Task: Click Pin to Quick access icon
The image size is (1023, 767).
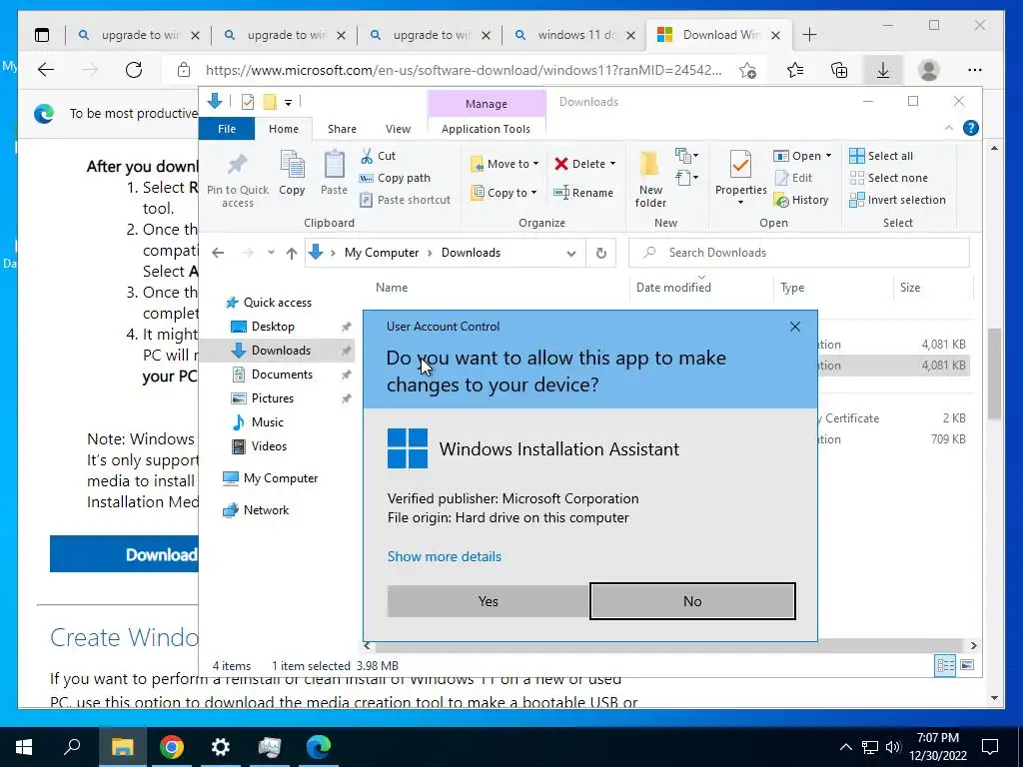Action: coord(238,179)
